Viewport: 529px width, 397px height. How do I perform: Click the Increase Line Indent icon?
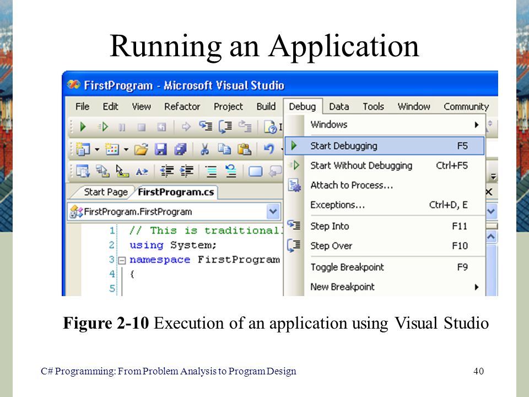(x=186, y=171)
